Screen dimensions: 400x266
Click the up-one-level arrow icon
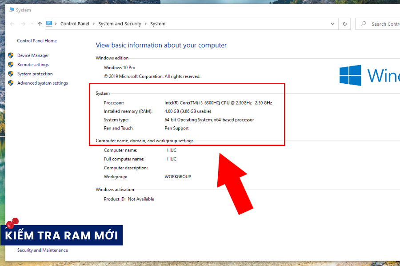(x=39, y=23)
